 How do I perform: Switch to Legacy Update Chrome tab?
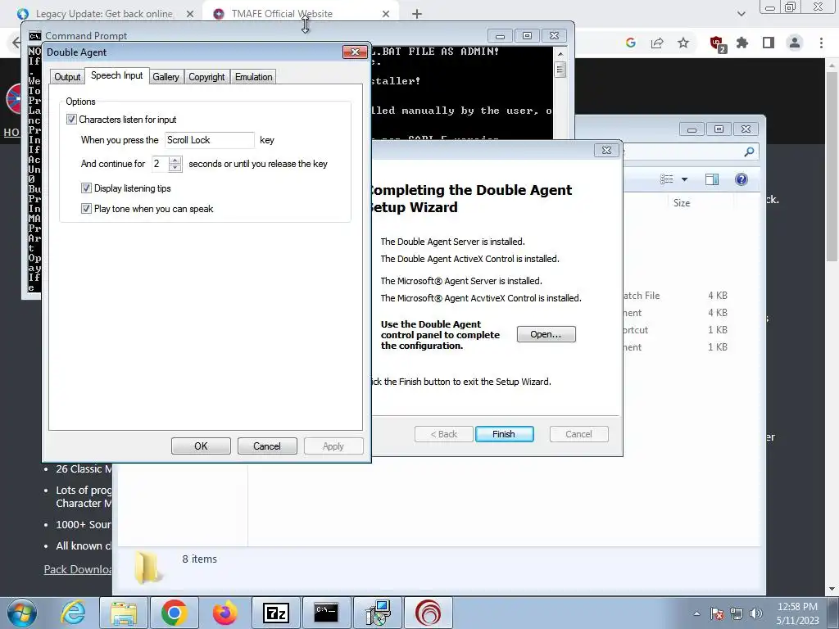pyautogui.click(x=104, y=14)
